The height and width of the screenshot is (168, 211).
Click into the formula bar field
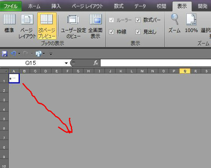[x=156, y=63]
